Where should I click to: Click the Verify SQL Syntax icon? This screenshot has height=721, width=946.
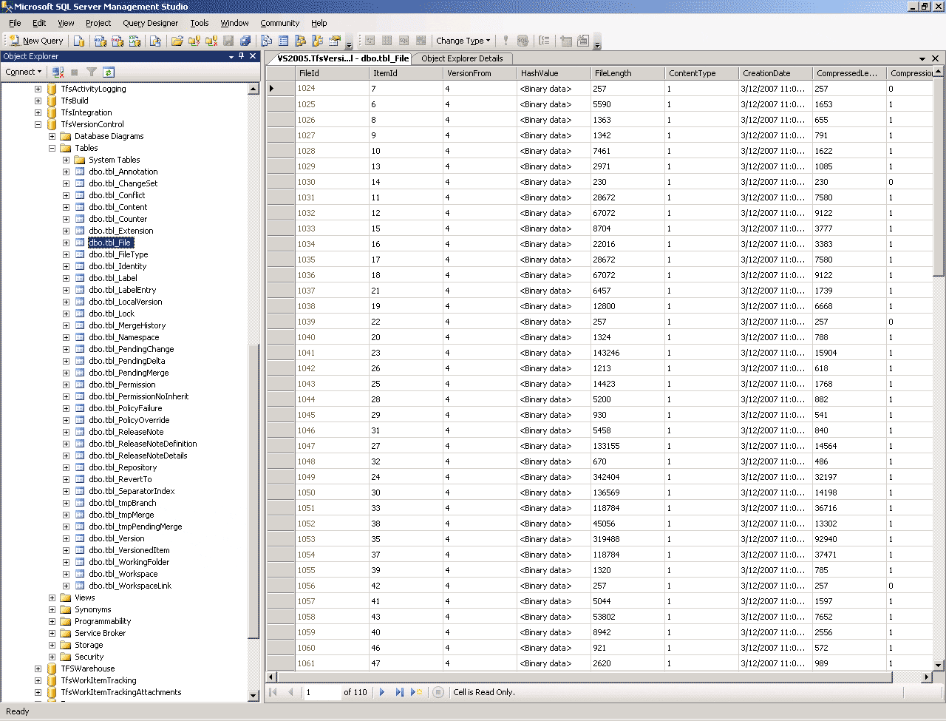click(523, 41)
